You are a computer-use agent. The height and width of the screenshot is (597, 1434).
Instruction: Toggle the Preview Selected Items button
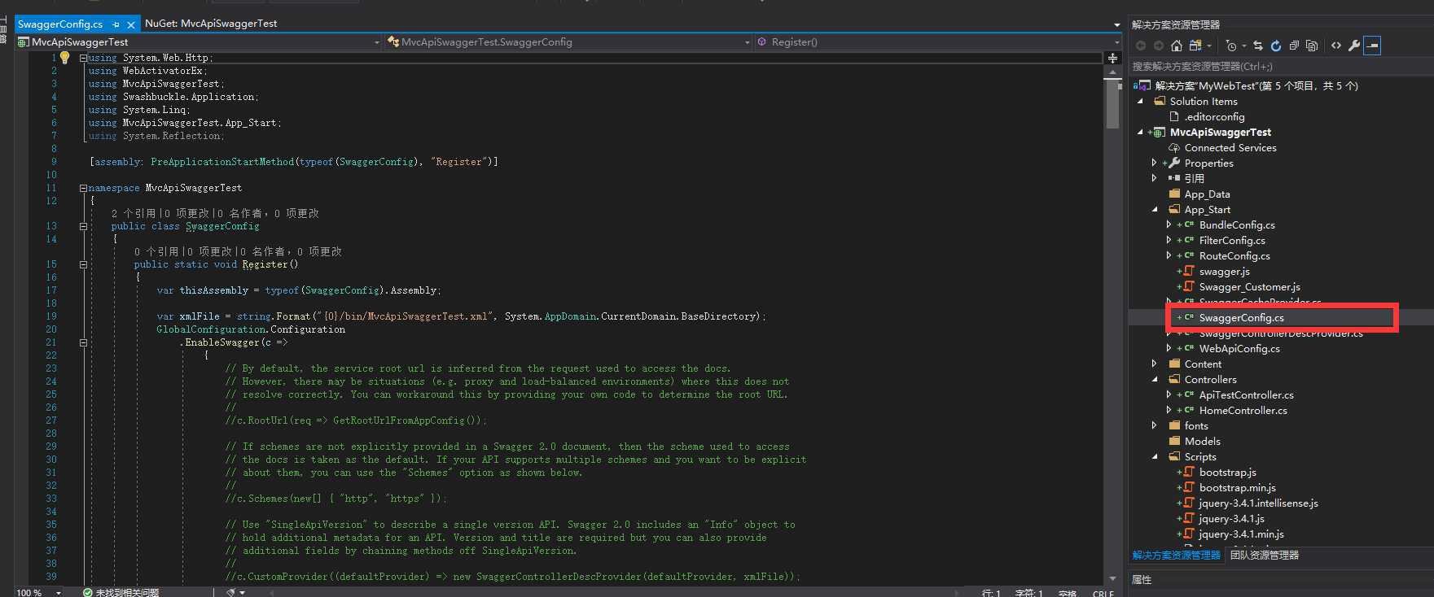point(1373,46)
